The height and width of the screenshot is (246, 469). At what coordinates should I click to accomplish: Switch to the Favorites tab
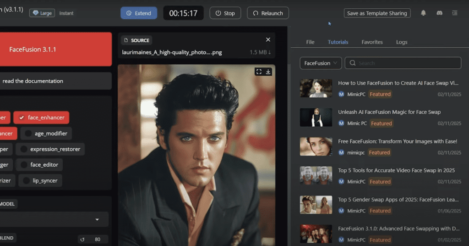(372, 42)
